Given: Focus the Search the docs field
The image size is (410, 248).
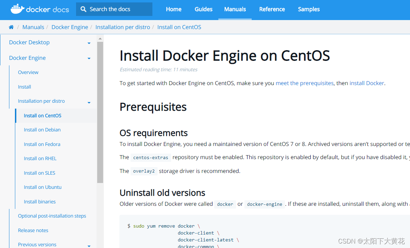Looking at the screenshot, I should (114, 9).
